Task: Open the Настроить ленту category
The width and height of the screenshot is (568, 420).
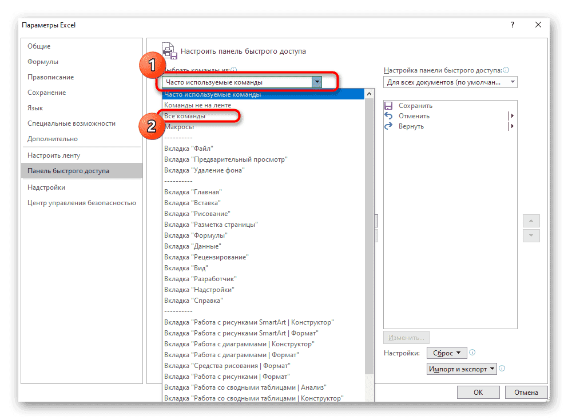Action: (54, 155)
